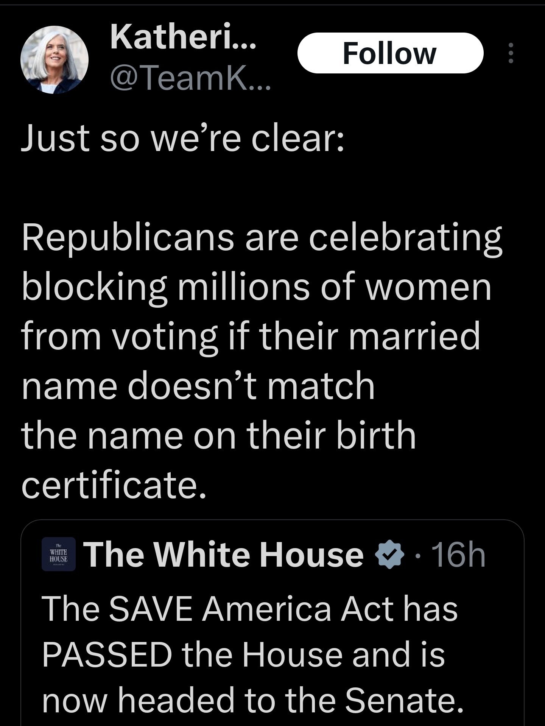
Task: Tap the 'blocking millions of women' line
Action: click(256, 287)
